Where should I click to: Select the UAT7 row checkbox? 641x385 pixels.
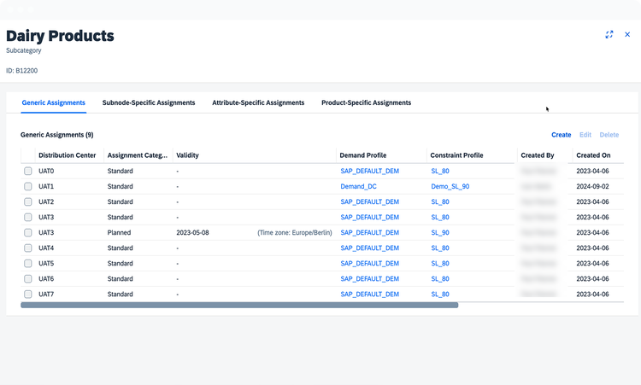click(x=28, y=294)
